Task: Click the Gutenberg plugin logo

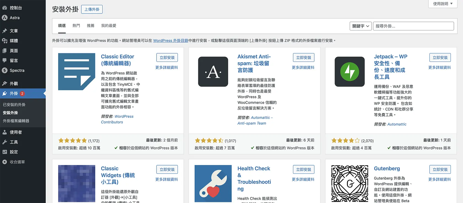Action: click(350, 184)
